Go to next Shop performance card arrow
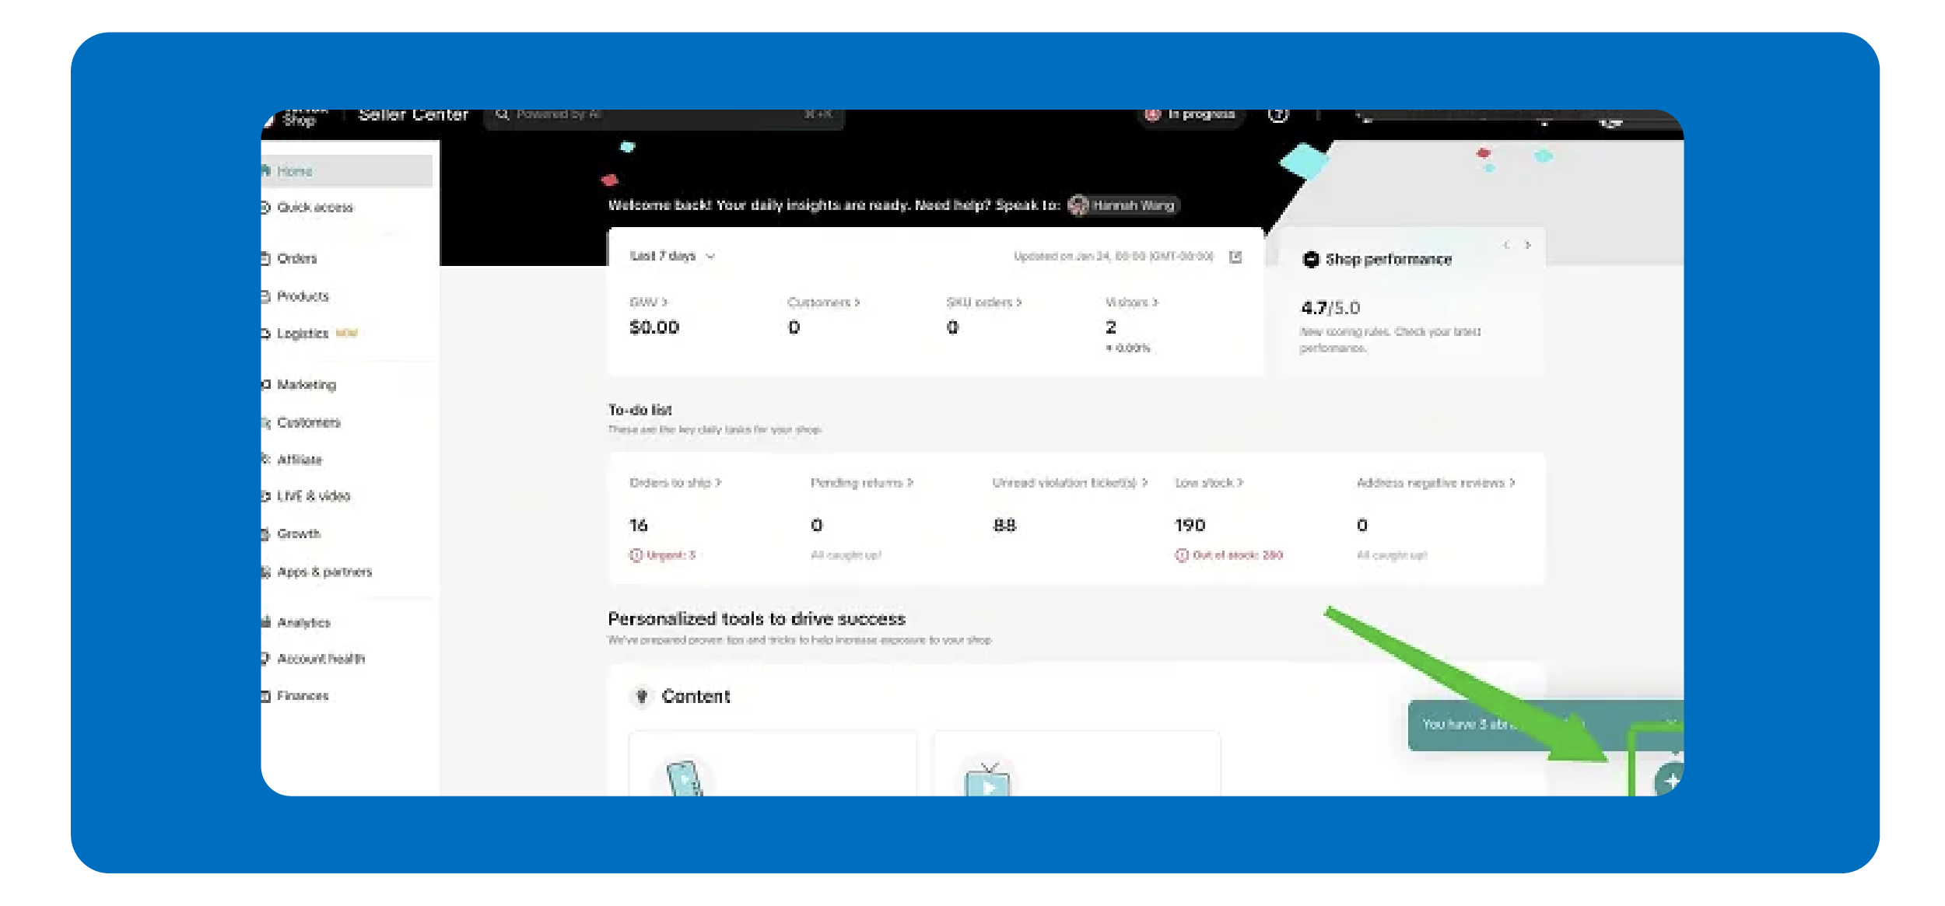Screen dimensions: 1945x906 (x=1528, y=245)
